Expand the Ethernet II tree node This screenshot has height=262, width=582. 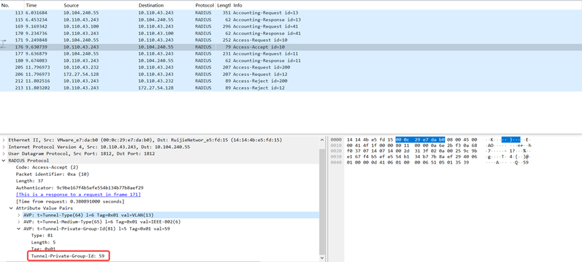point(4,140)
